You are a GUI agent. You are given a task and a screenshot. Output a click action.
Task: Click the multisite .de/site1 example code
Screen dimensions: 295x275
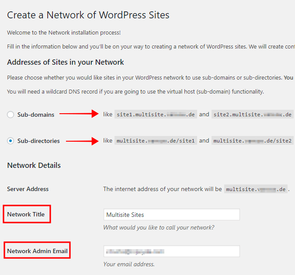pyautogui.click(x=156, y=141)
